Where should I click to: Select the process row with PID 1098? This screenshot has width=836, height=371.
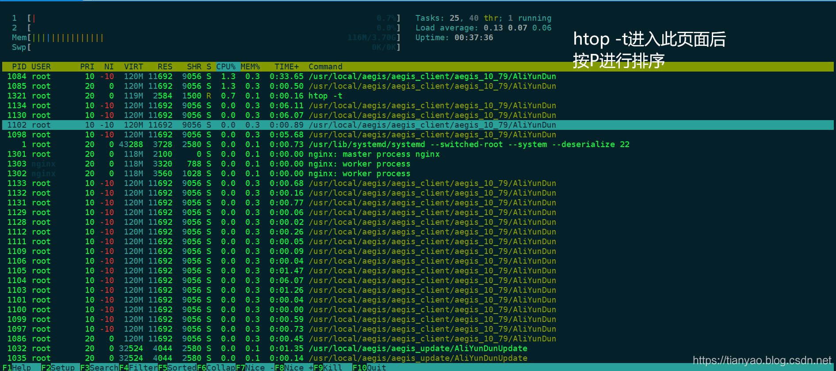(418, 135)
